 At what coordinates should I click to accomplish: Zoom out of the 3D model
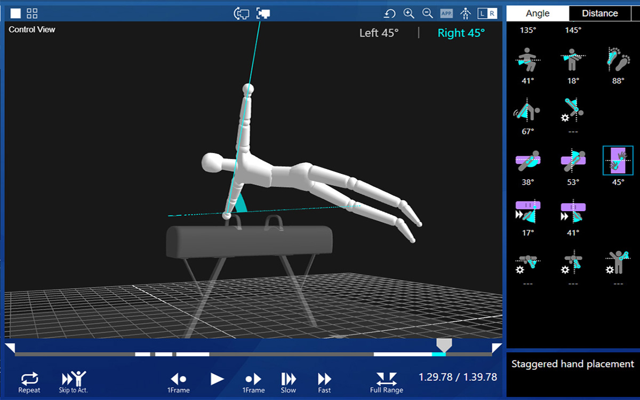pyautogui.click(x=427, y=13)
